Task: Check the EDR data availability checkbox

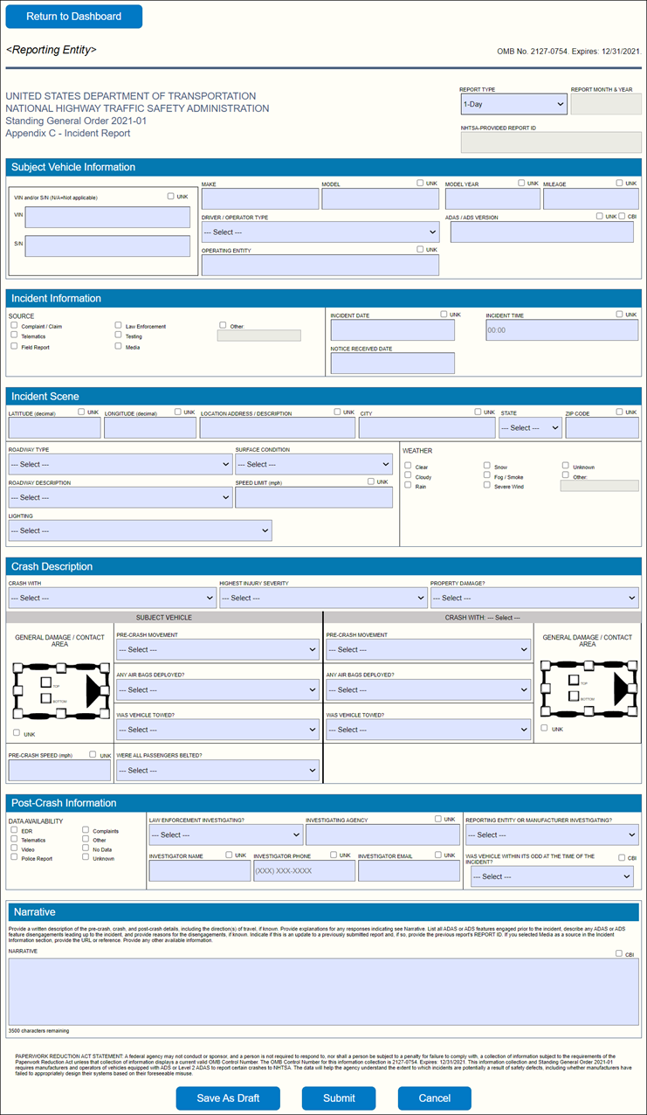Action: pyautogui.click(x=14, y=830)
